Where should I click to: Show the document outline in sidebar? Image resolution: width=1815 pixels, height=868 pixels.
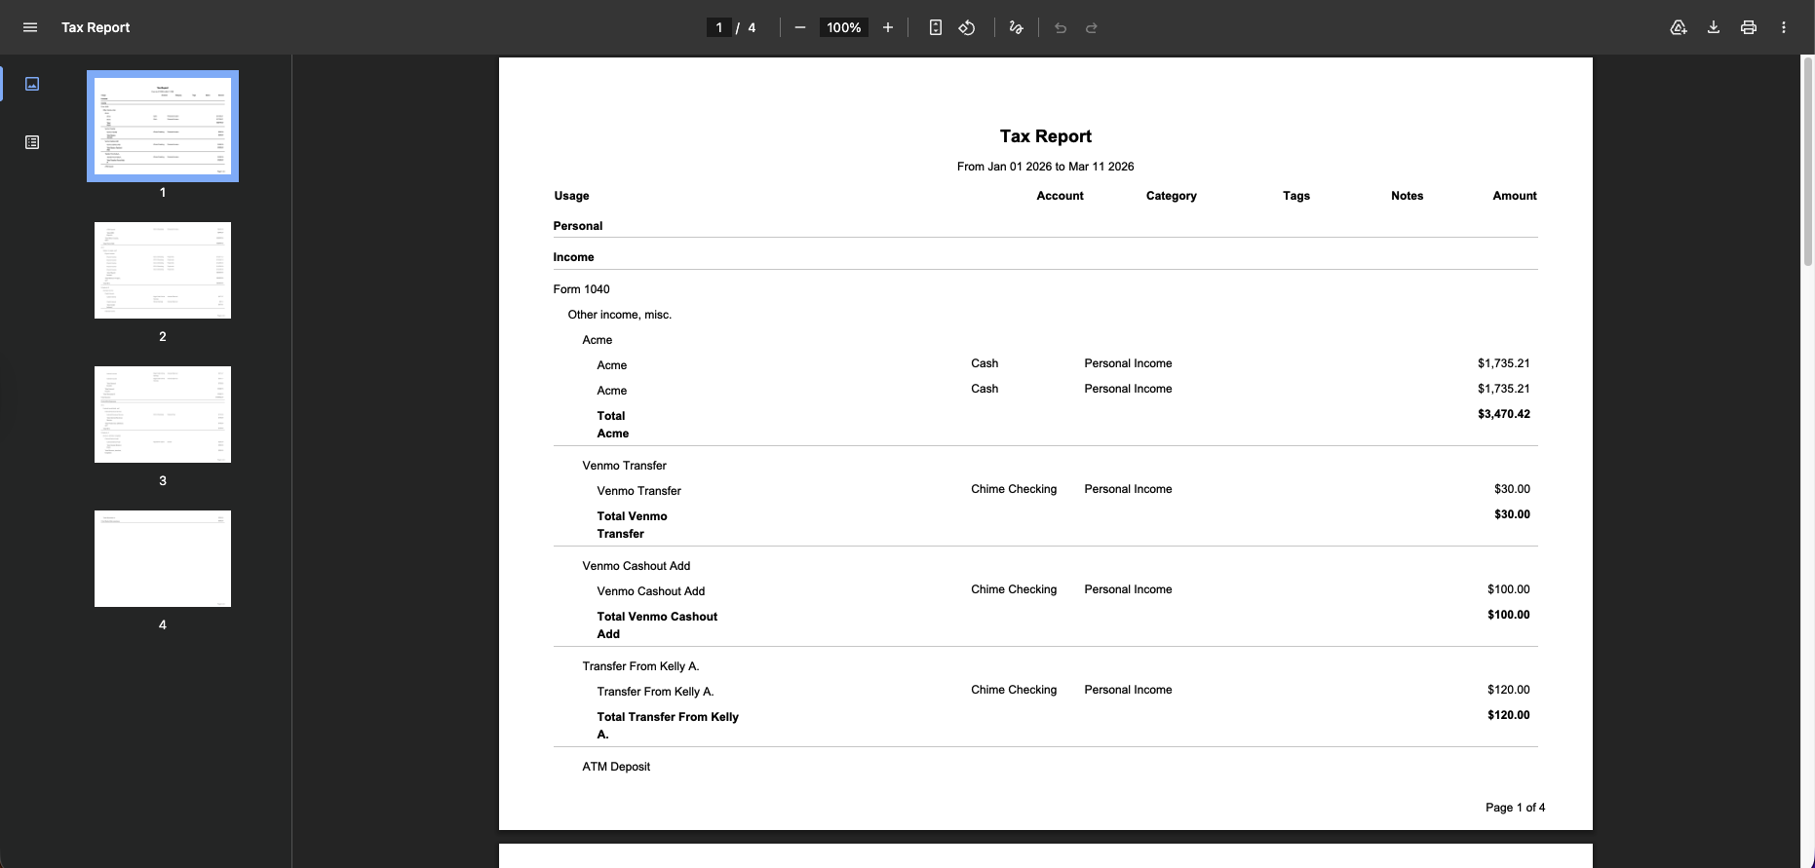pyautogui.click(x=32, y=142)
